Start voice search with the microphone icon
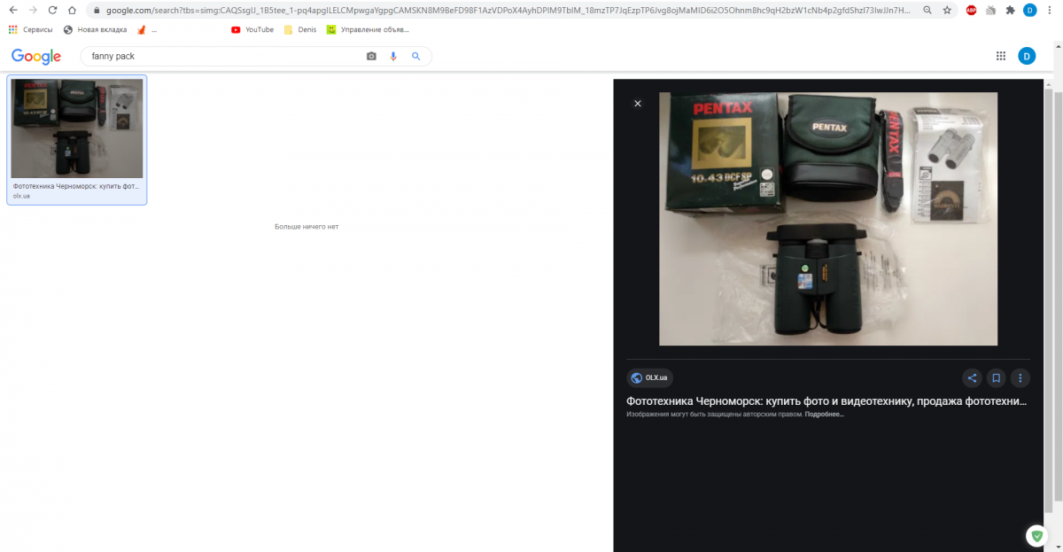1063x552 pixels. point(393,56)
